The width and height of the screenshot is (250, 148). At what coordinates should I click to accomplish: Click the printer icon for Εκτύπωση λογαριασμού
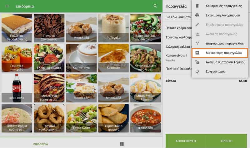tap(197, 15)
